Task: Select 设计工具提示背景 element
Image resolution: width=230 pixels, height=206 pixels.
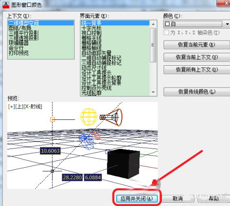Action: (115, 83)
